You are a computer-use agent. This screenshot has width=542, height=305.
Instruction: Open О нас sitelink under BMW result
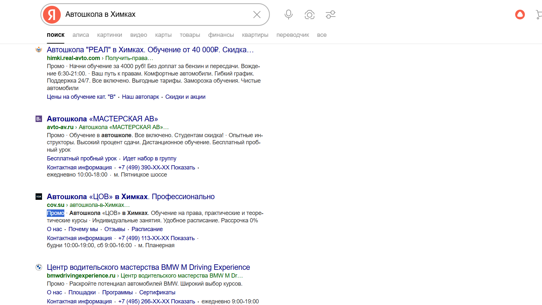click(x=54, y=292)
